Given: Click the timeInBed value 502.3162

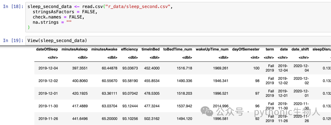Looking at the screenshot, I should tap(152, 119).
